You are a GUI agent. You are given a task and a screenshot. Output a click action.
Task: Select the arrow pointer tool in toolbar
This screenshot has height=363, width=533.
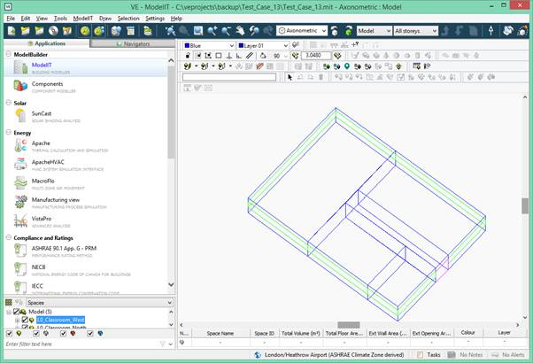coord(290,77)
